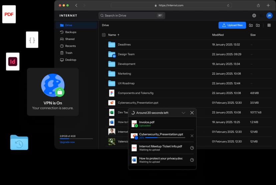Viewport: 276px width, 185px height.
Task: Click the PDF floating file icon
Action: [x=9, y=14]
